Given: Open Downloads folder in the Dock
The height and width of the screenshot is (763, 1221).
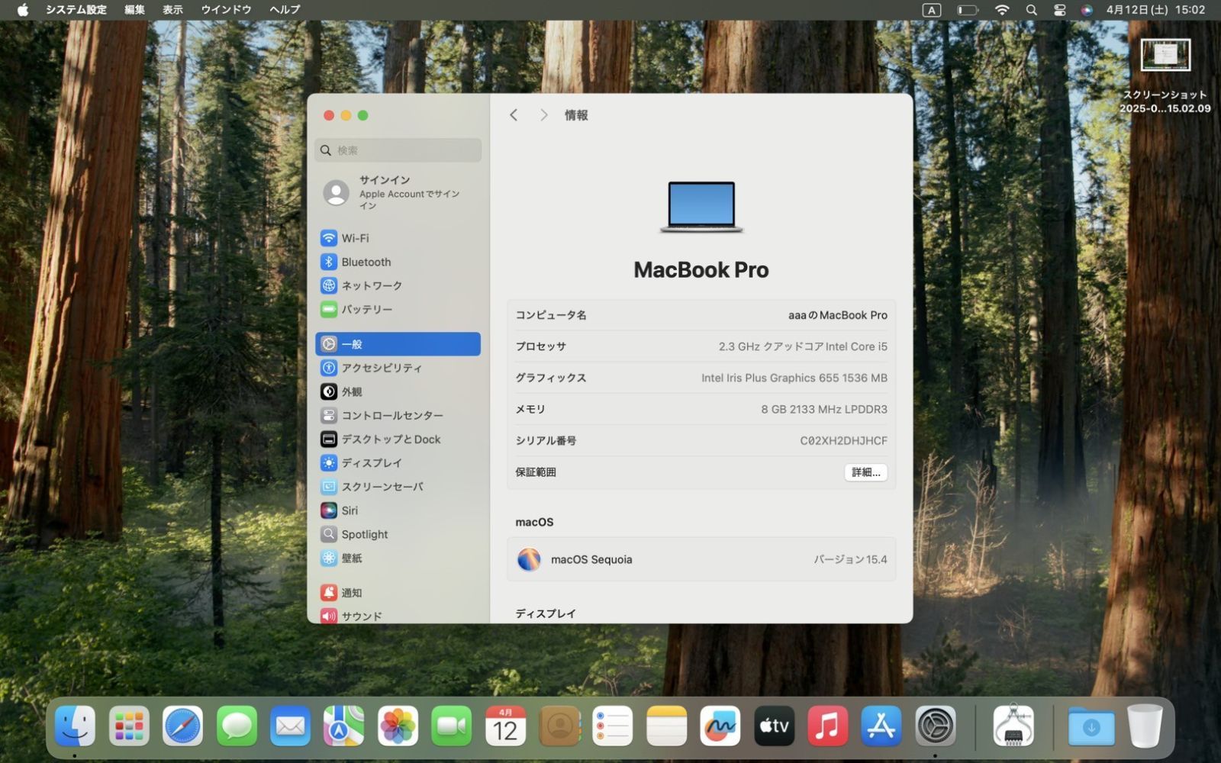Looking at the screenshot, I should point(1091,726).
